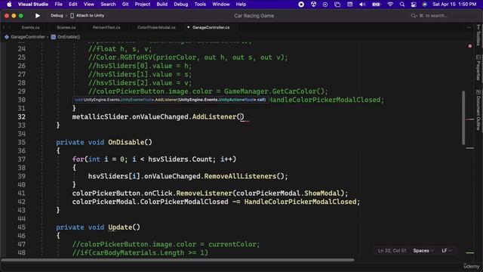483x272 pixels.
Task: Click the horizontal editor scrollbar
Action: click(177, 260)
